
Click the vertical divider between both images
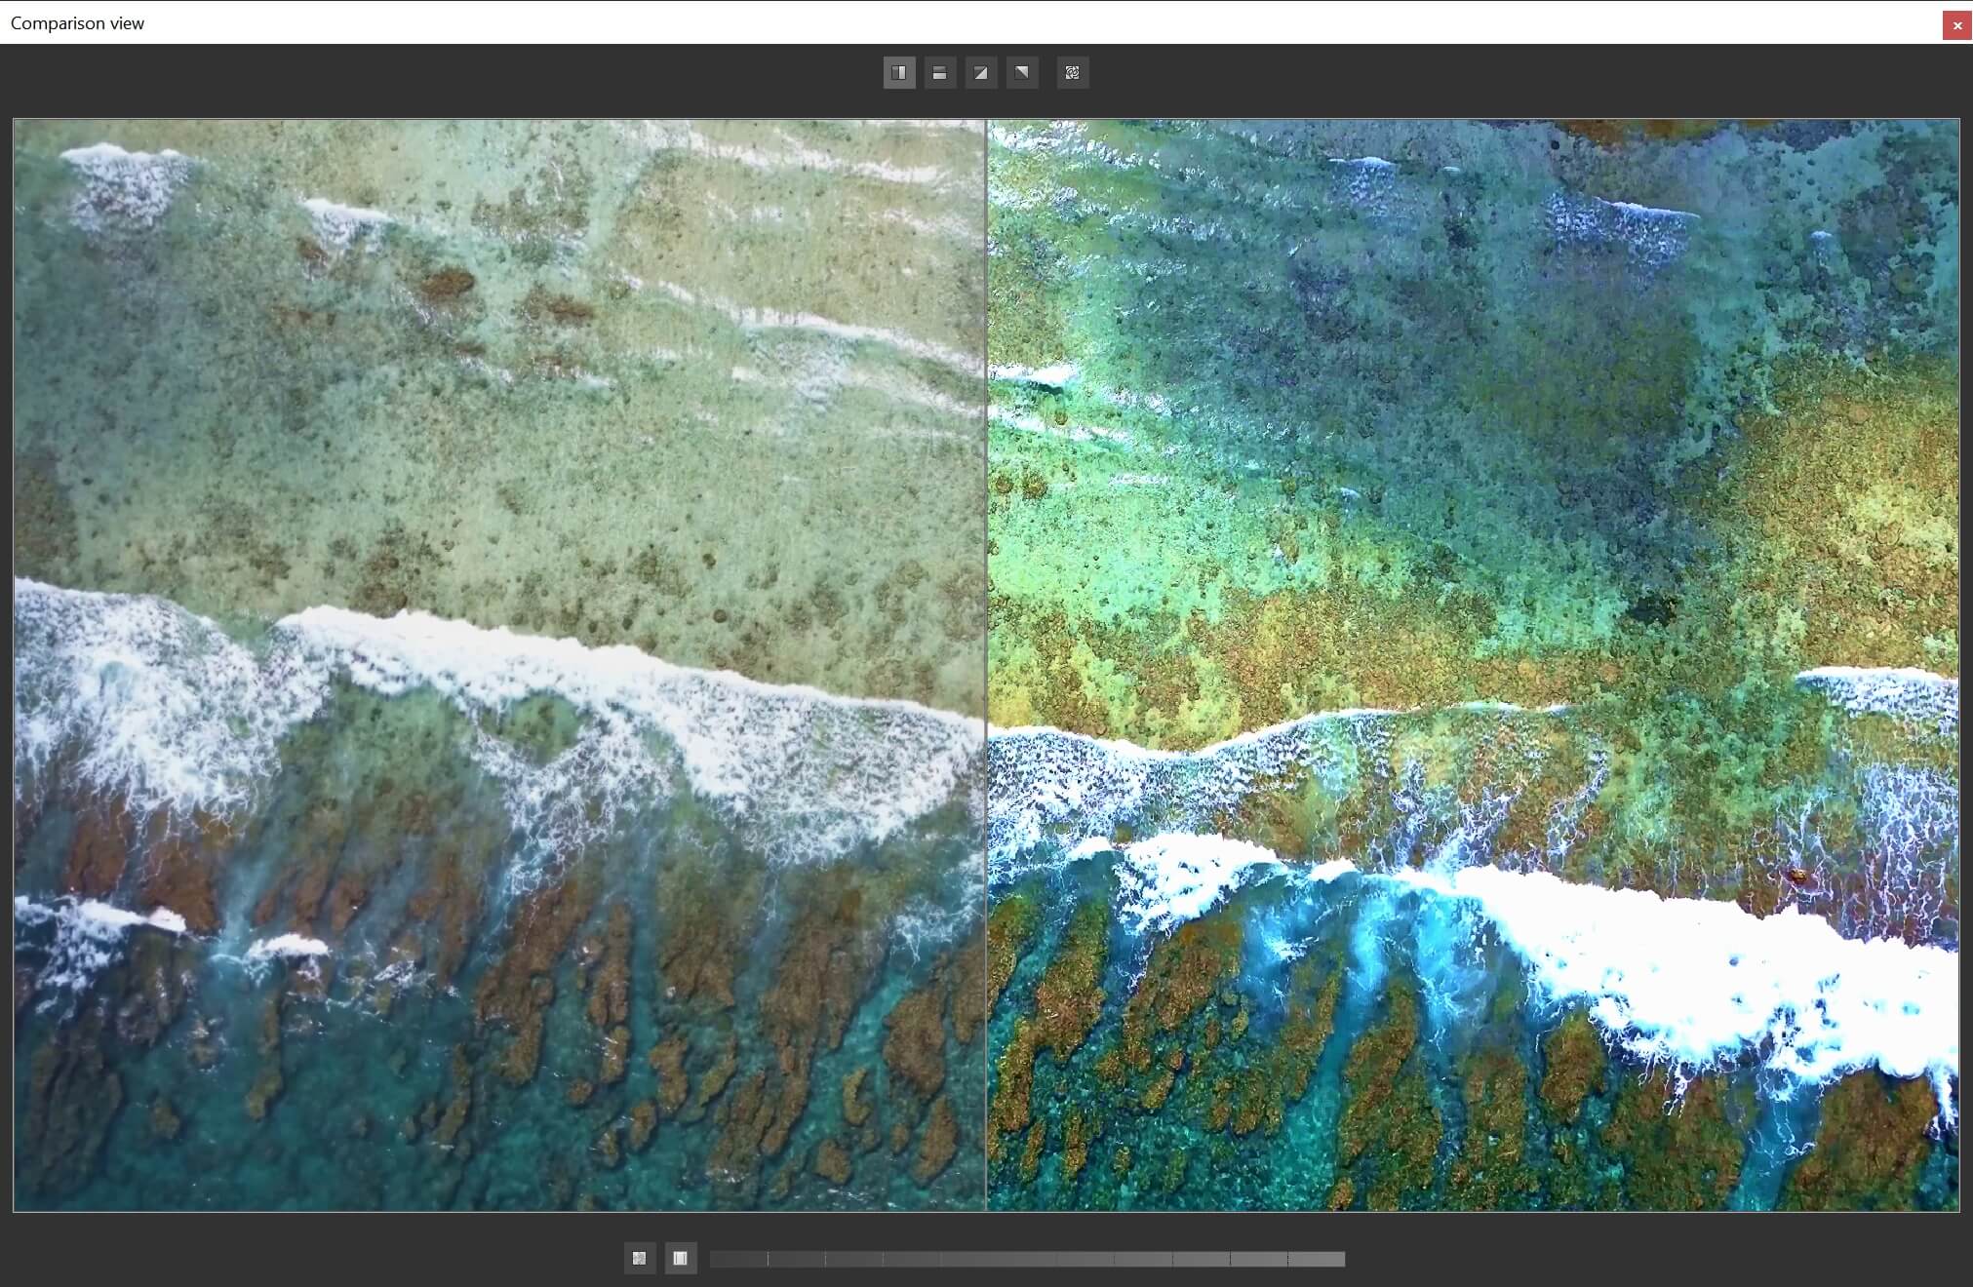click(986, 663)
